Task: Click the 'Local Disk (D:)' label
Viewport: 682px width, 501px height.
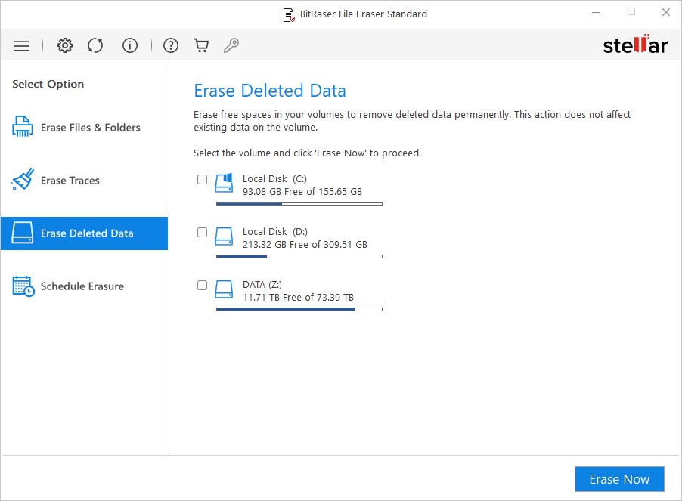Action: 275,231
